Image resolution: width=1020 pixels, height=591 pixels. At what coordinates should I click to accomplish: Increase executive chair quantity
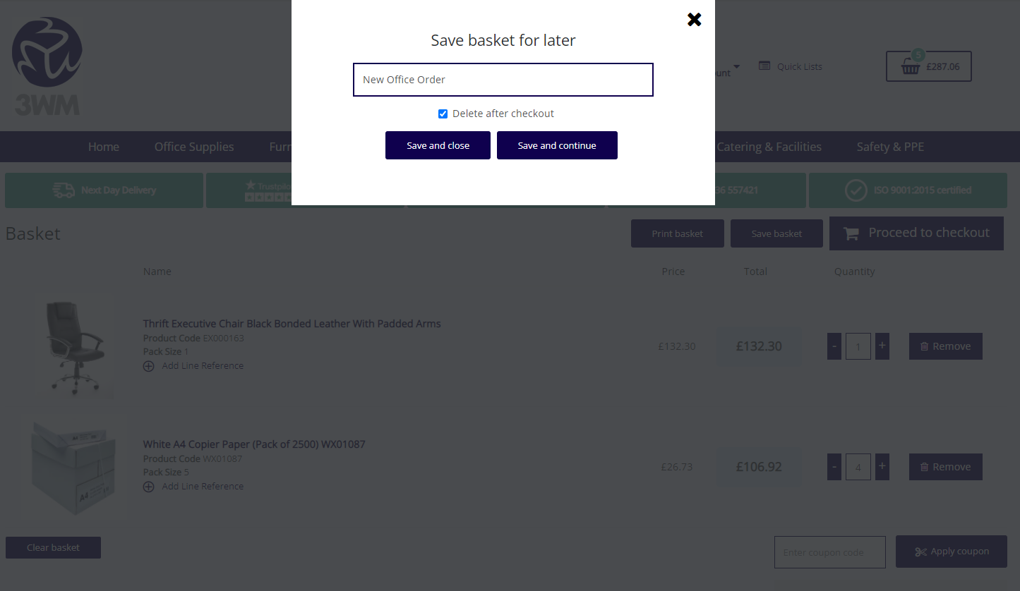click(882, 346)
